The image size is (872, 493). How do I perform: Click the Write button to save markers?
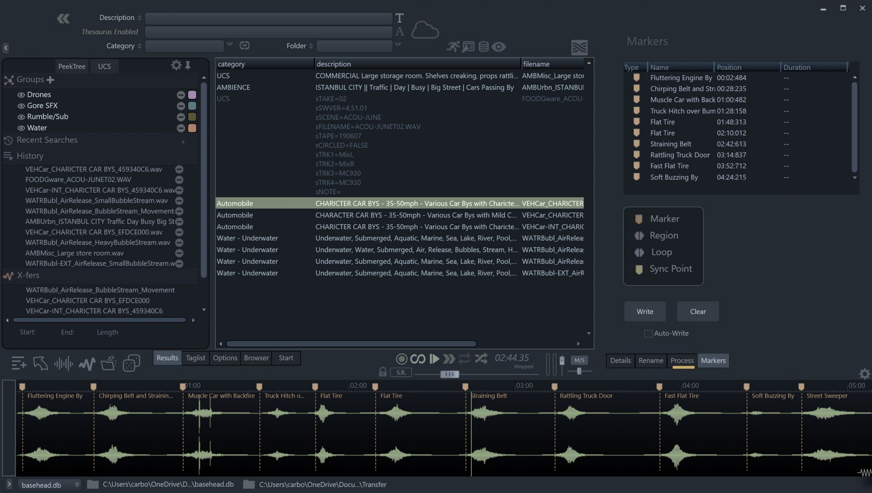click(644, 311)
